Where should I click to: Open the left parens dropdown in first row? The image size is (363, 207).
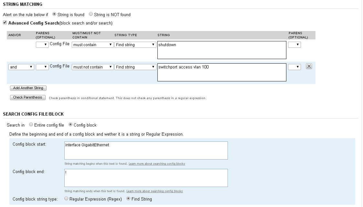point(42,45)
